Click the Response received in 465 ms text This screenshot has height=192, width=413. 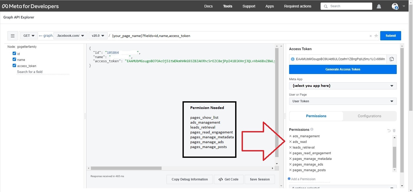point(107,176)
